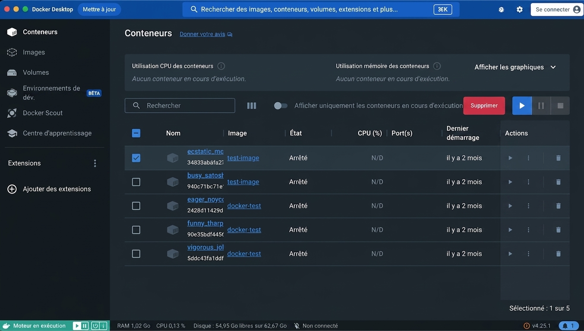Open the ecstatic_mc container link
This screenshot has height=331, width=584.
click(205, 151)
